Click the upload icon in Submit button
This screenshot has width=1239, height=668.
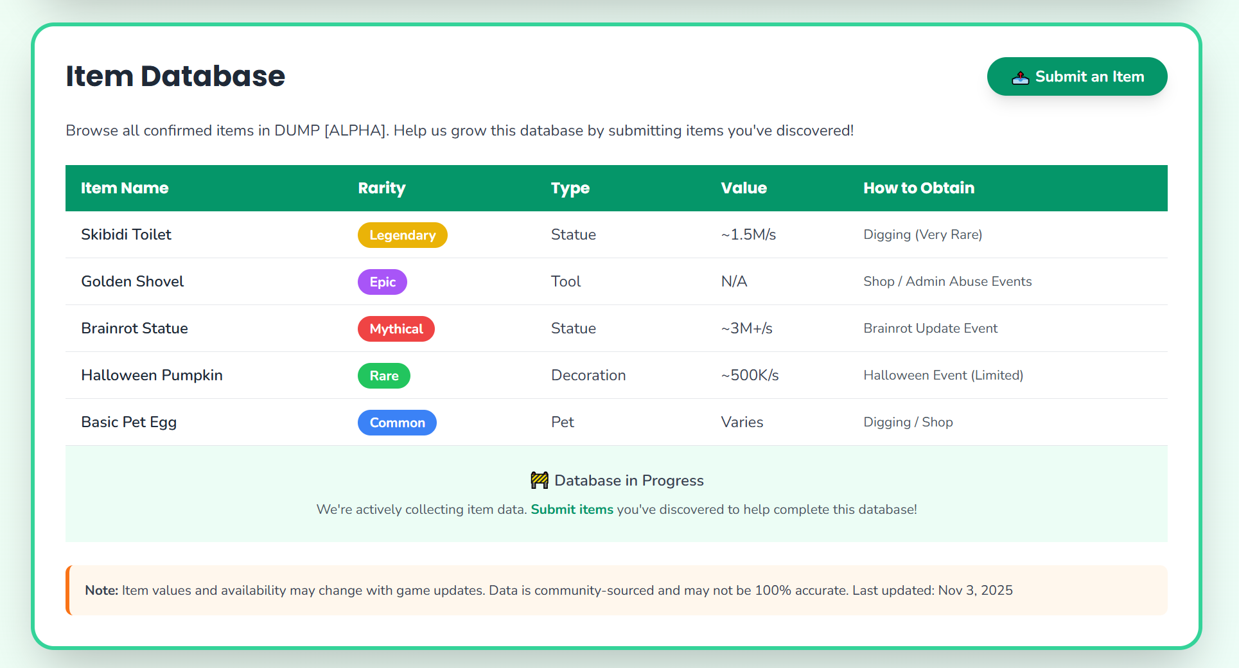click(1020, 78)
